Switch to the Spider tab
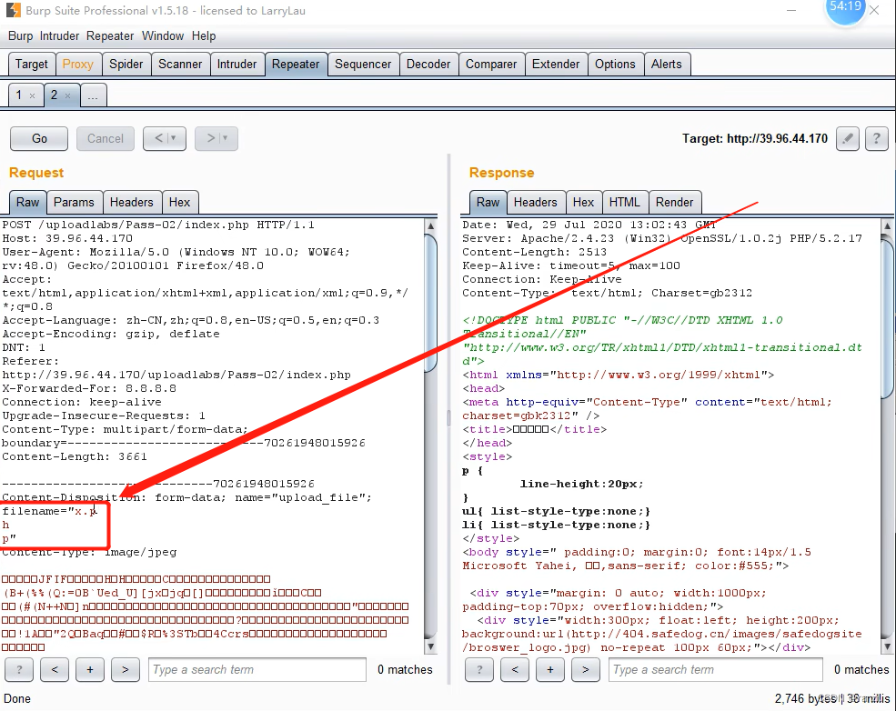896x711 pixels. click(126, 64)
